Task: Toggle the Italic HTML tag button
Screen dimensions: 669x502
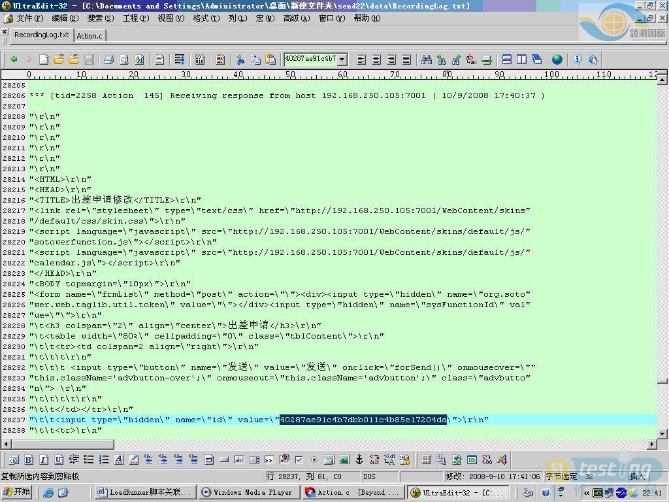Action: [x=44, y=460]
